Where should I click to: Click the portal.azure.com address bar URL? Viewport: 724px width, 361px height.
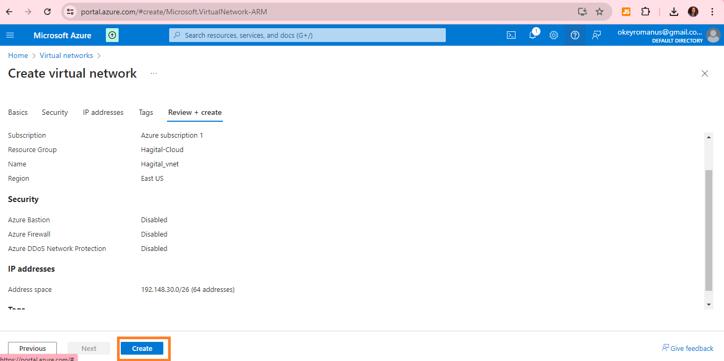(x=174, y=11)
